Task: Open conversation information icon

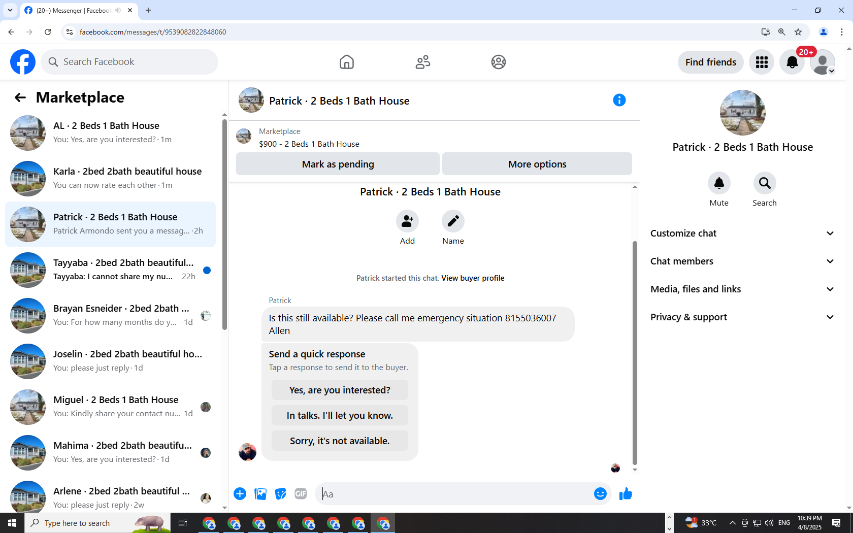Action: [619, 100]
